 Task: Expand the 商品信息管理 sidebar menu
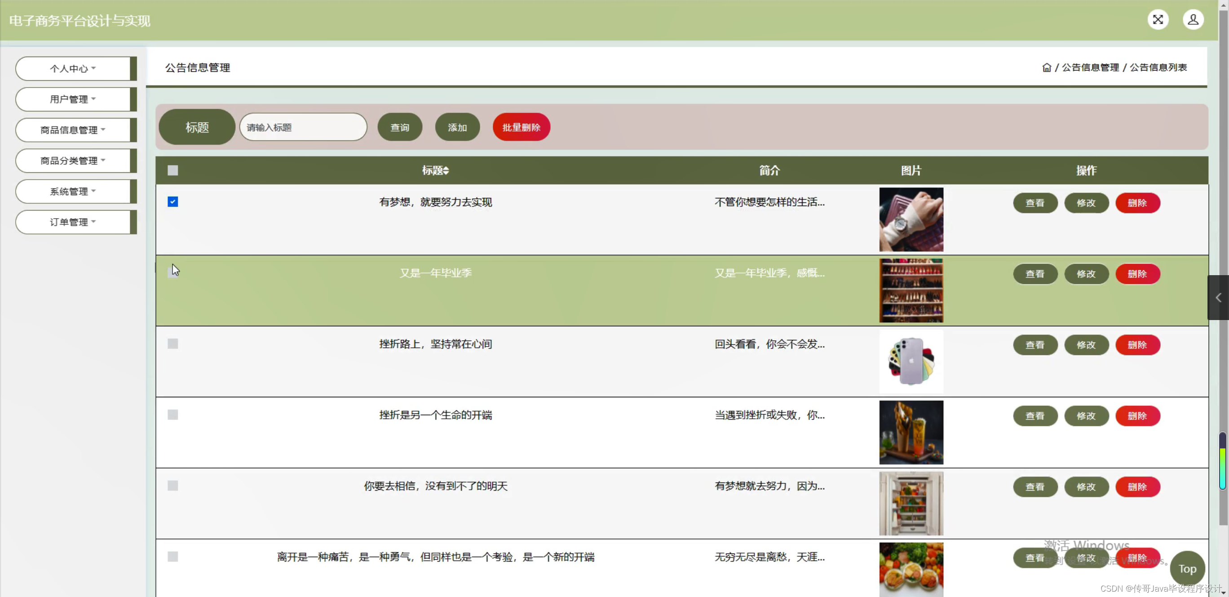(x=72, y=130)
